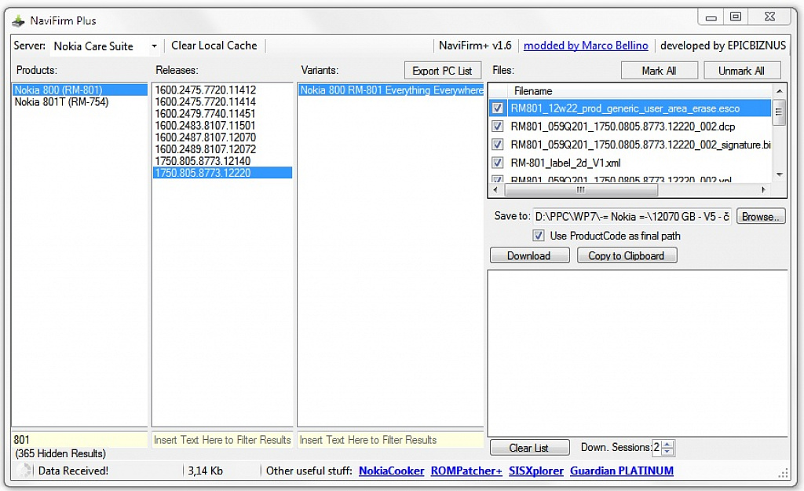Click the files list vertical scrollbar thumb

click(779, 112)
